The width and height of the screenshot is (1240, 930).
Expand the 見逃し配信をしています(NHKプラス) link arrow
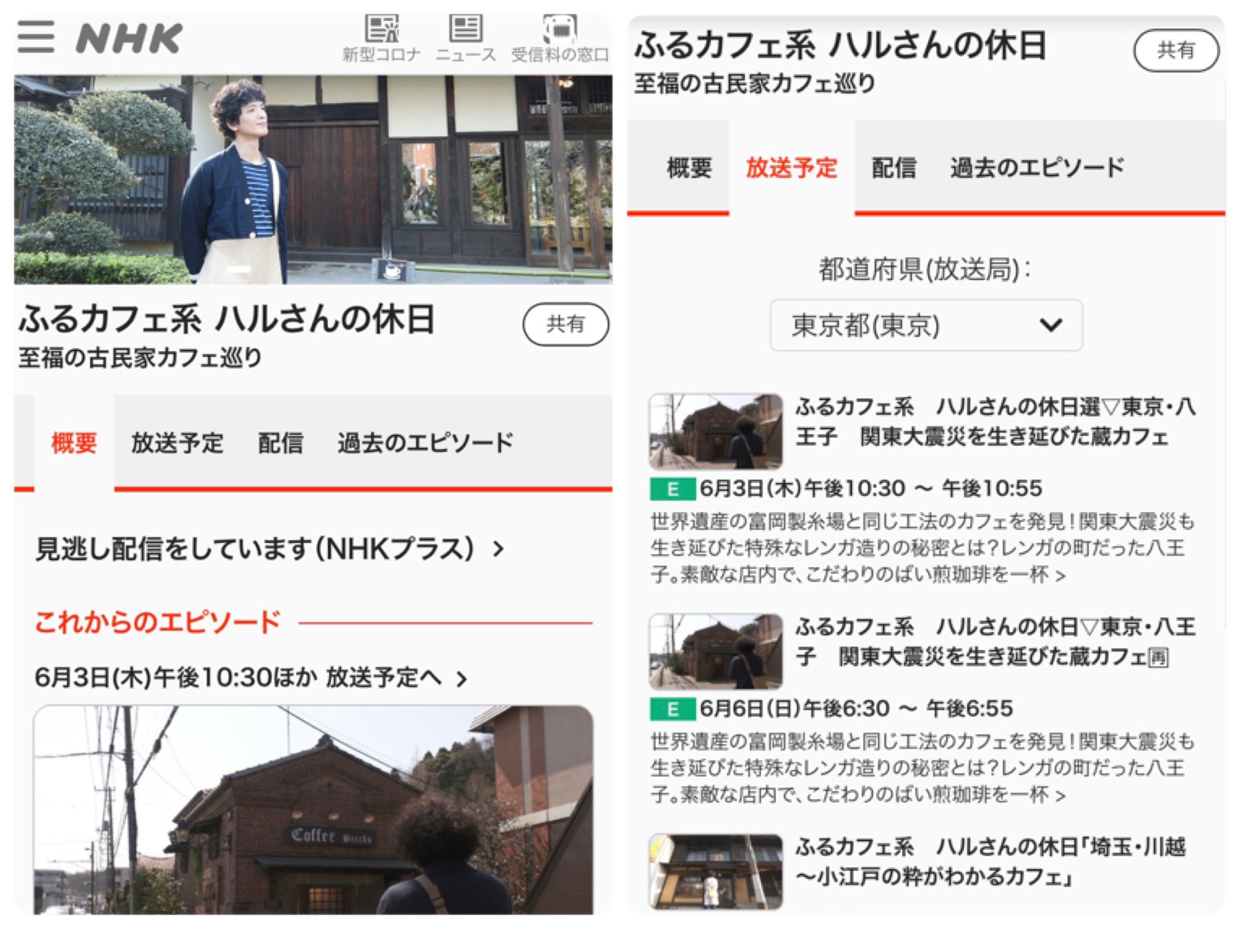point(499,550)
